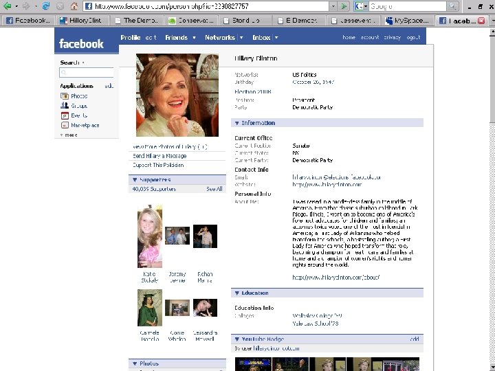Click the edit link beside Applications

point(109,86)
